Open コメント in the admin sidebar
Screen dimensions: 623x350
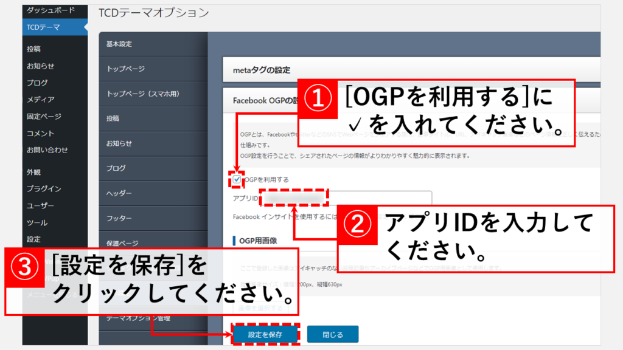40,133
